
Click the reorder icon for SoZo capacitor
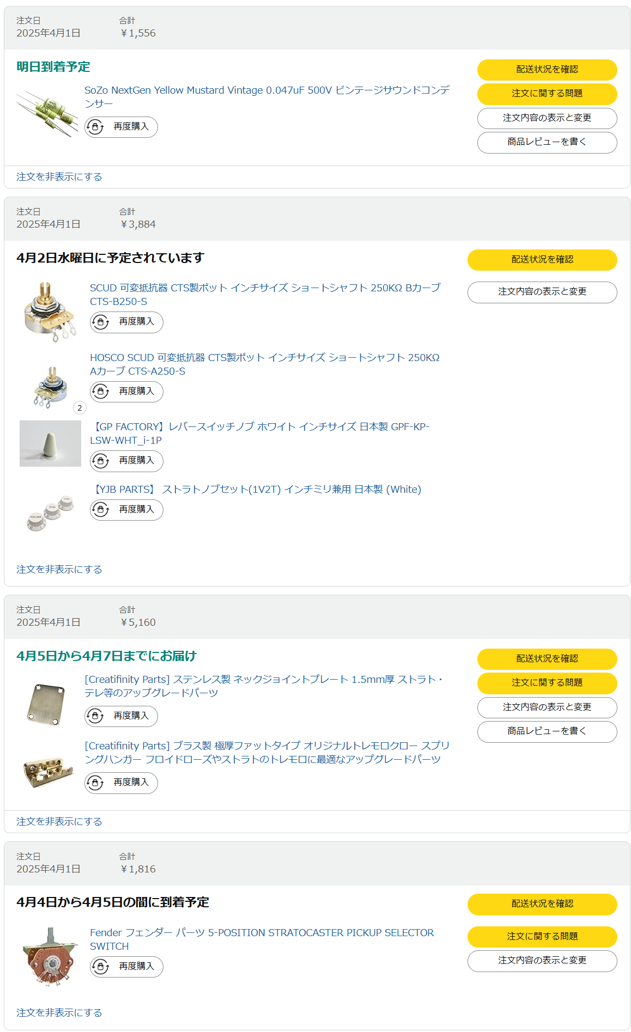pos(95,127)
